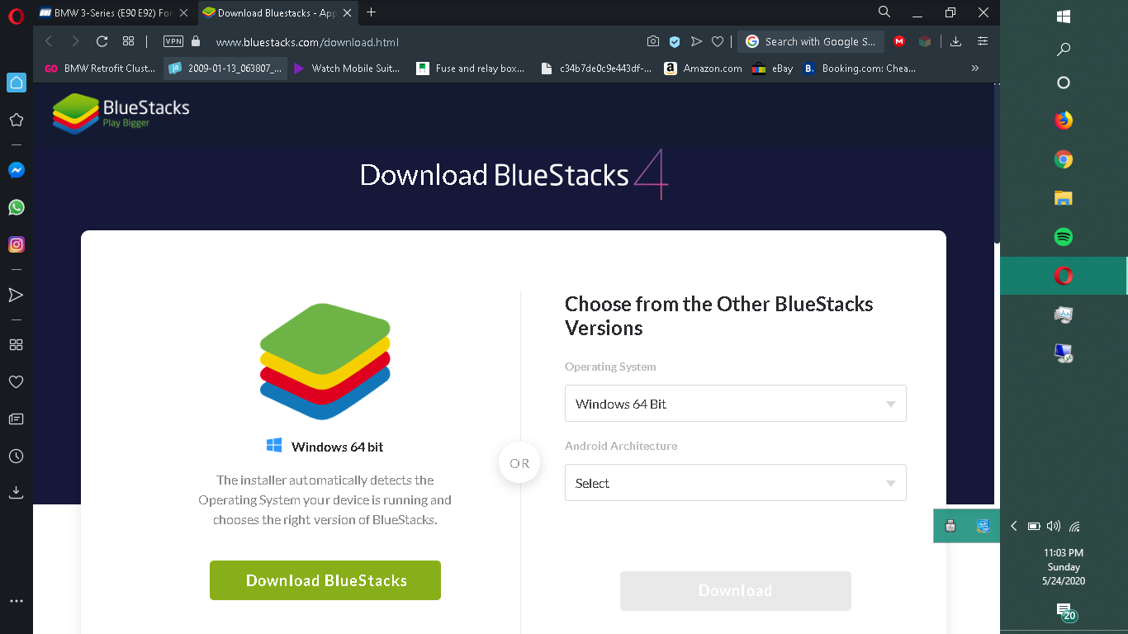Open the 11:03 PM clock calendar
Image resolution: width=1128 pixels, height=634 pixels.
point(1064,566)
